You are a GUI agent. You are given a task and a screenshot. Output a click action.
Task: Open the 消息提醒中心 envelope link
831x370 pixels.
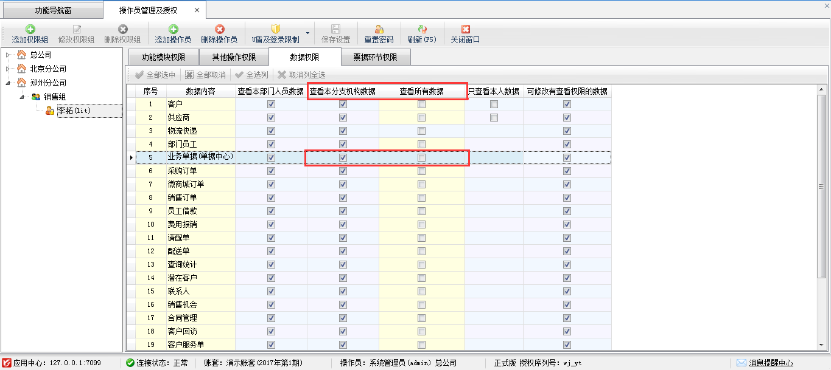click(x=741, y=363)
